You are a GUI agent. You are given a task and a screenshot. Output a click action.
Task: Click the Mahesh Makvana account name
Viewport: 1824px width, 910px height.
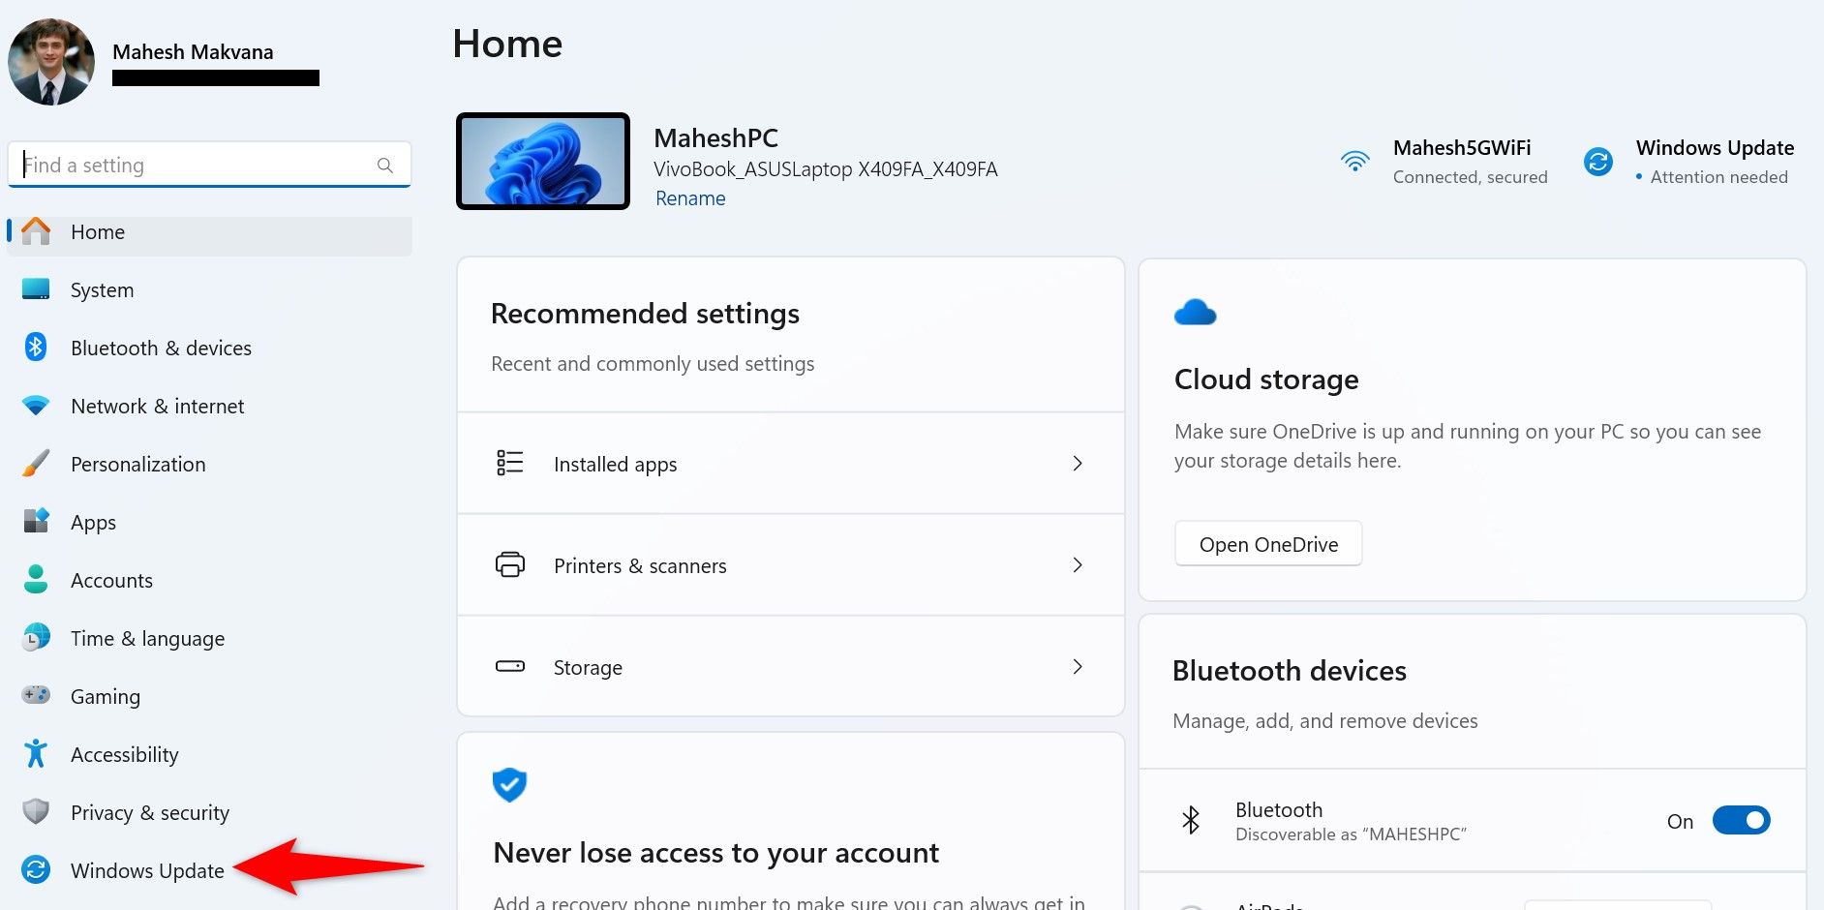pos(193,51)
